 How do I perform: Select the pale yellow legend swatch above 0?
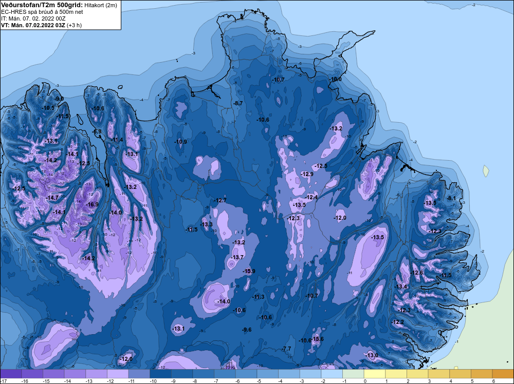pos(375,373)
